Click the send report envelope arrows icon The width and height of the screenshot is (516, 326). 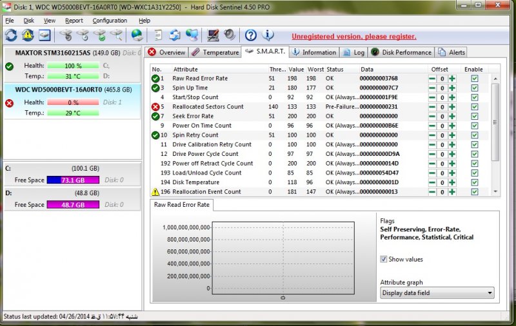point(175,35)
